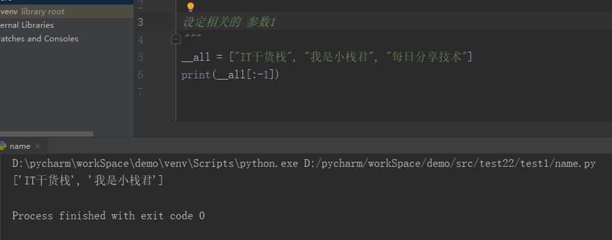Click the project panel horizontal scrollbar
The height and width of the screenshot is (240, 612).
pos(47,134)
